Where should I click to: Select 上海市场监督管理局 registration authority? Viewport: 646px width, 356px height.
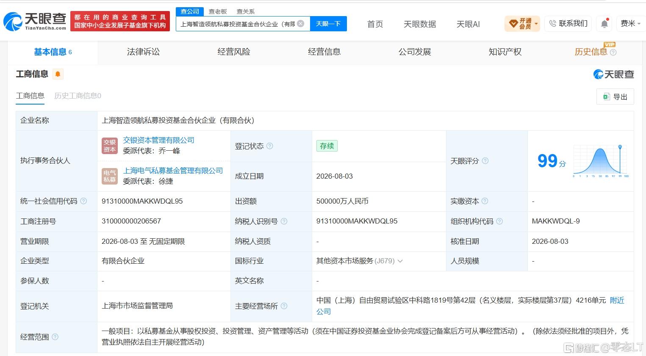(137, 306)
